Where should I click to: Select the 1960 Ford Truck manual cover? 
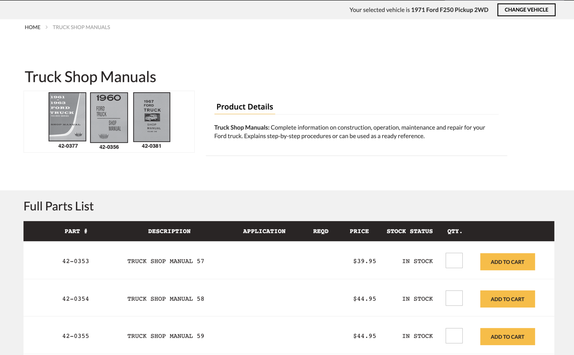click(x=109, y=117)
